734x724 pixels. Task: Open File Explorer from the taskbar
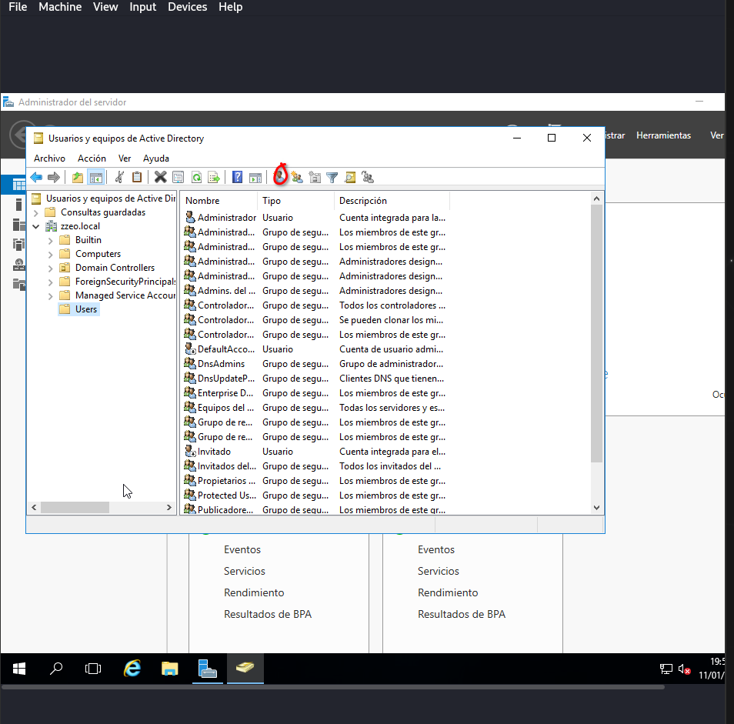[x=169, y=669]
